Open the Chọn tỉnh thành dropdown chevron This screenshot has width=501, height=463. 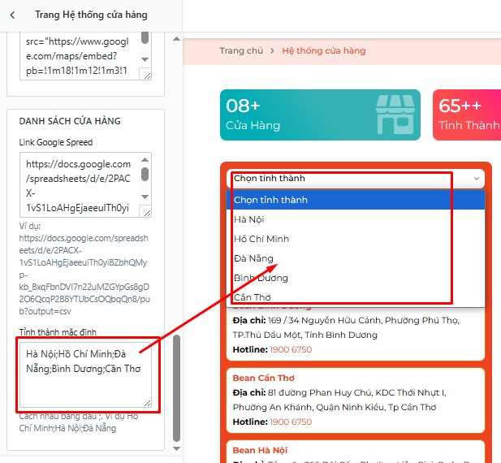(x=477, y=179)
